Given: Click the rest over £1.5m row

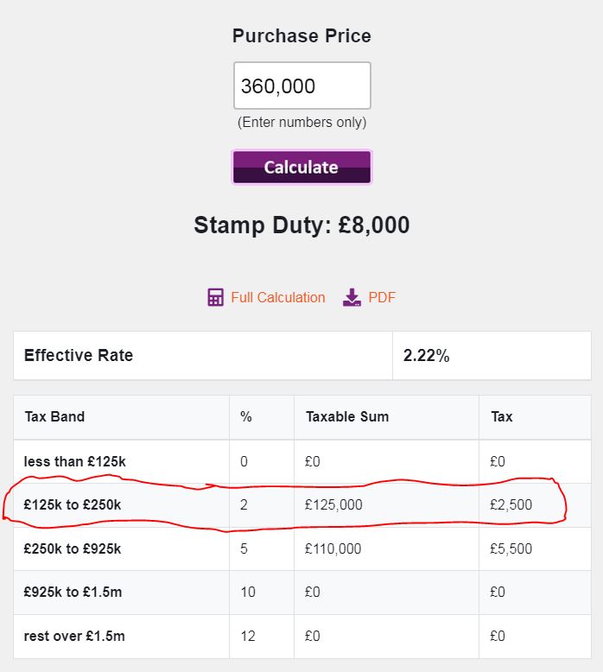Looking at the screenshot, I should (302, 637).
